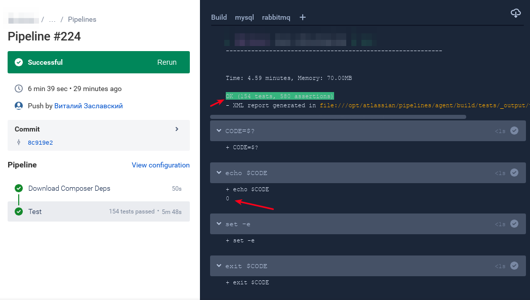The width and height of the screenshot is (530, 300).
Task: Open the rabbitmq service tab
Action: 276,17
